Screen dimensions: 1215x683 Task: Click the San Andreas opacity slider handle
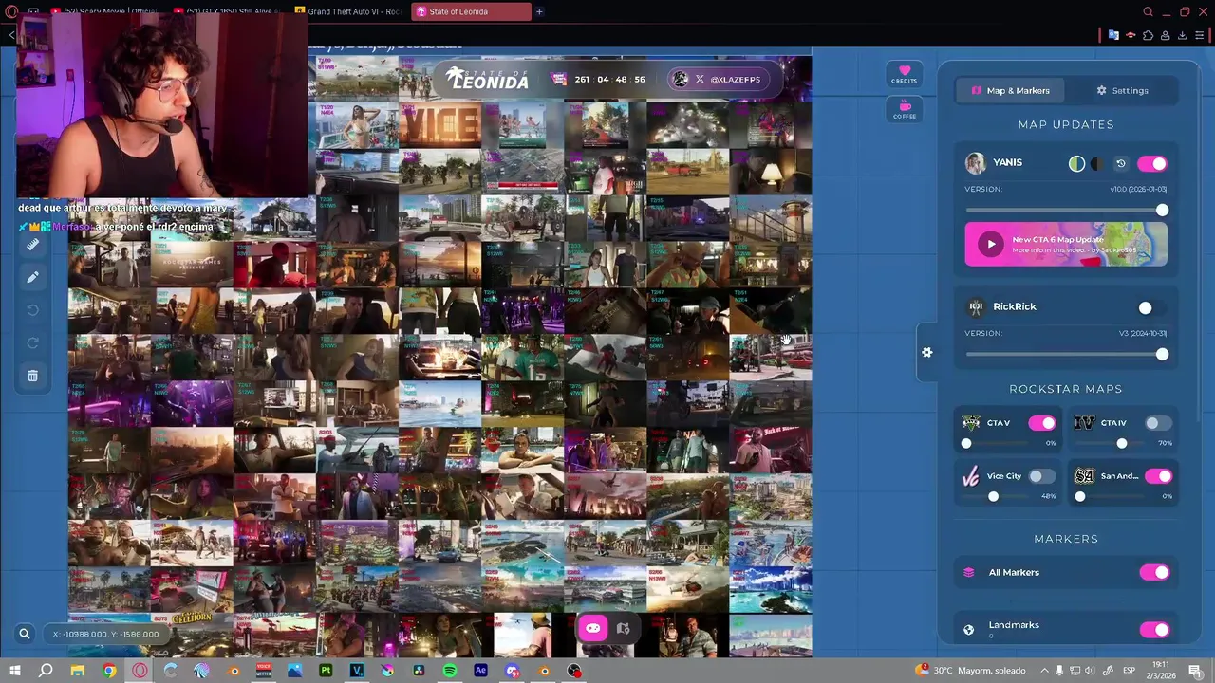point(1080,496)
